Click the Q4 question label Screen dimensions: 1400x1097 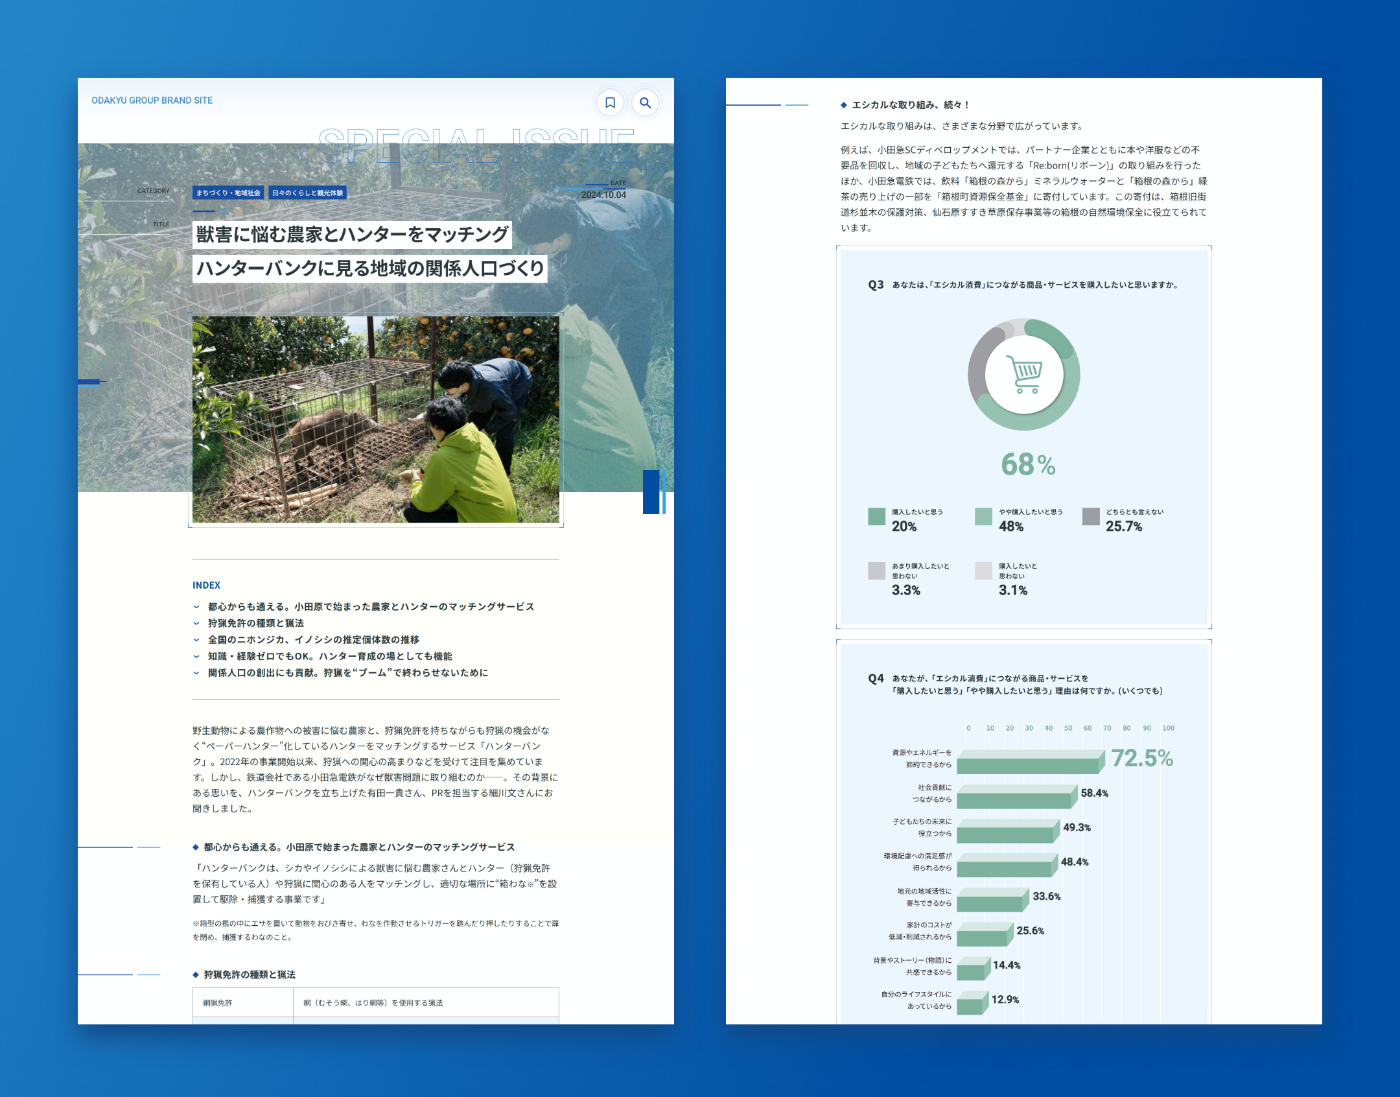[876, 679]
